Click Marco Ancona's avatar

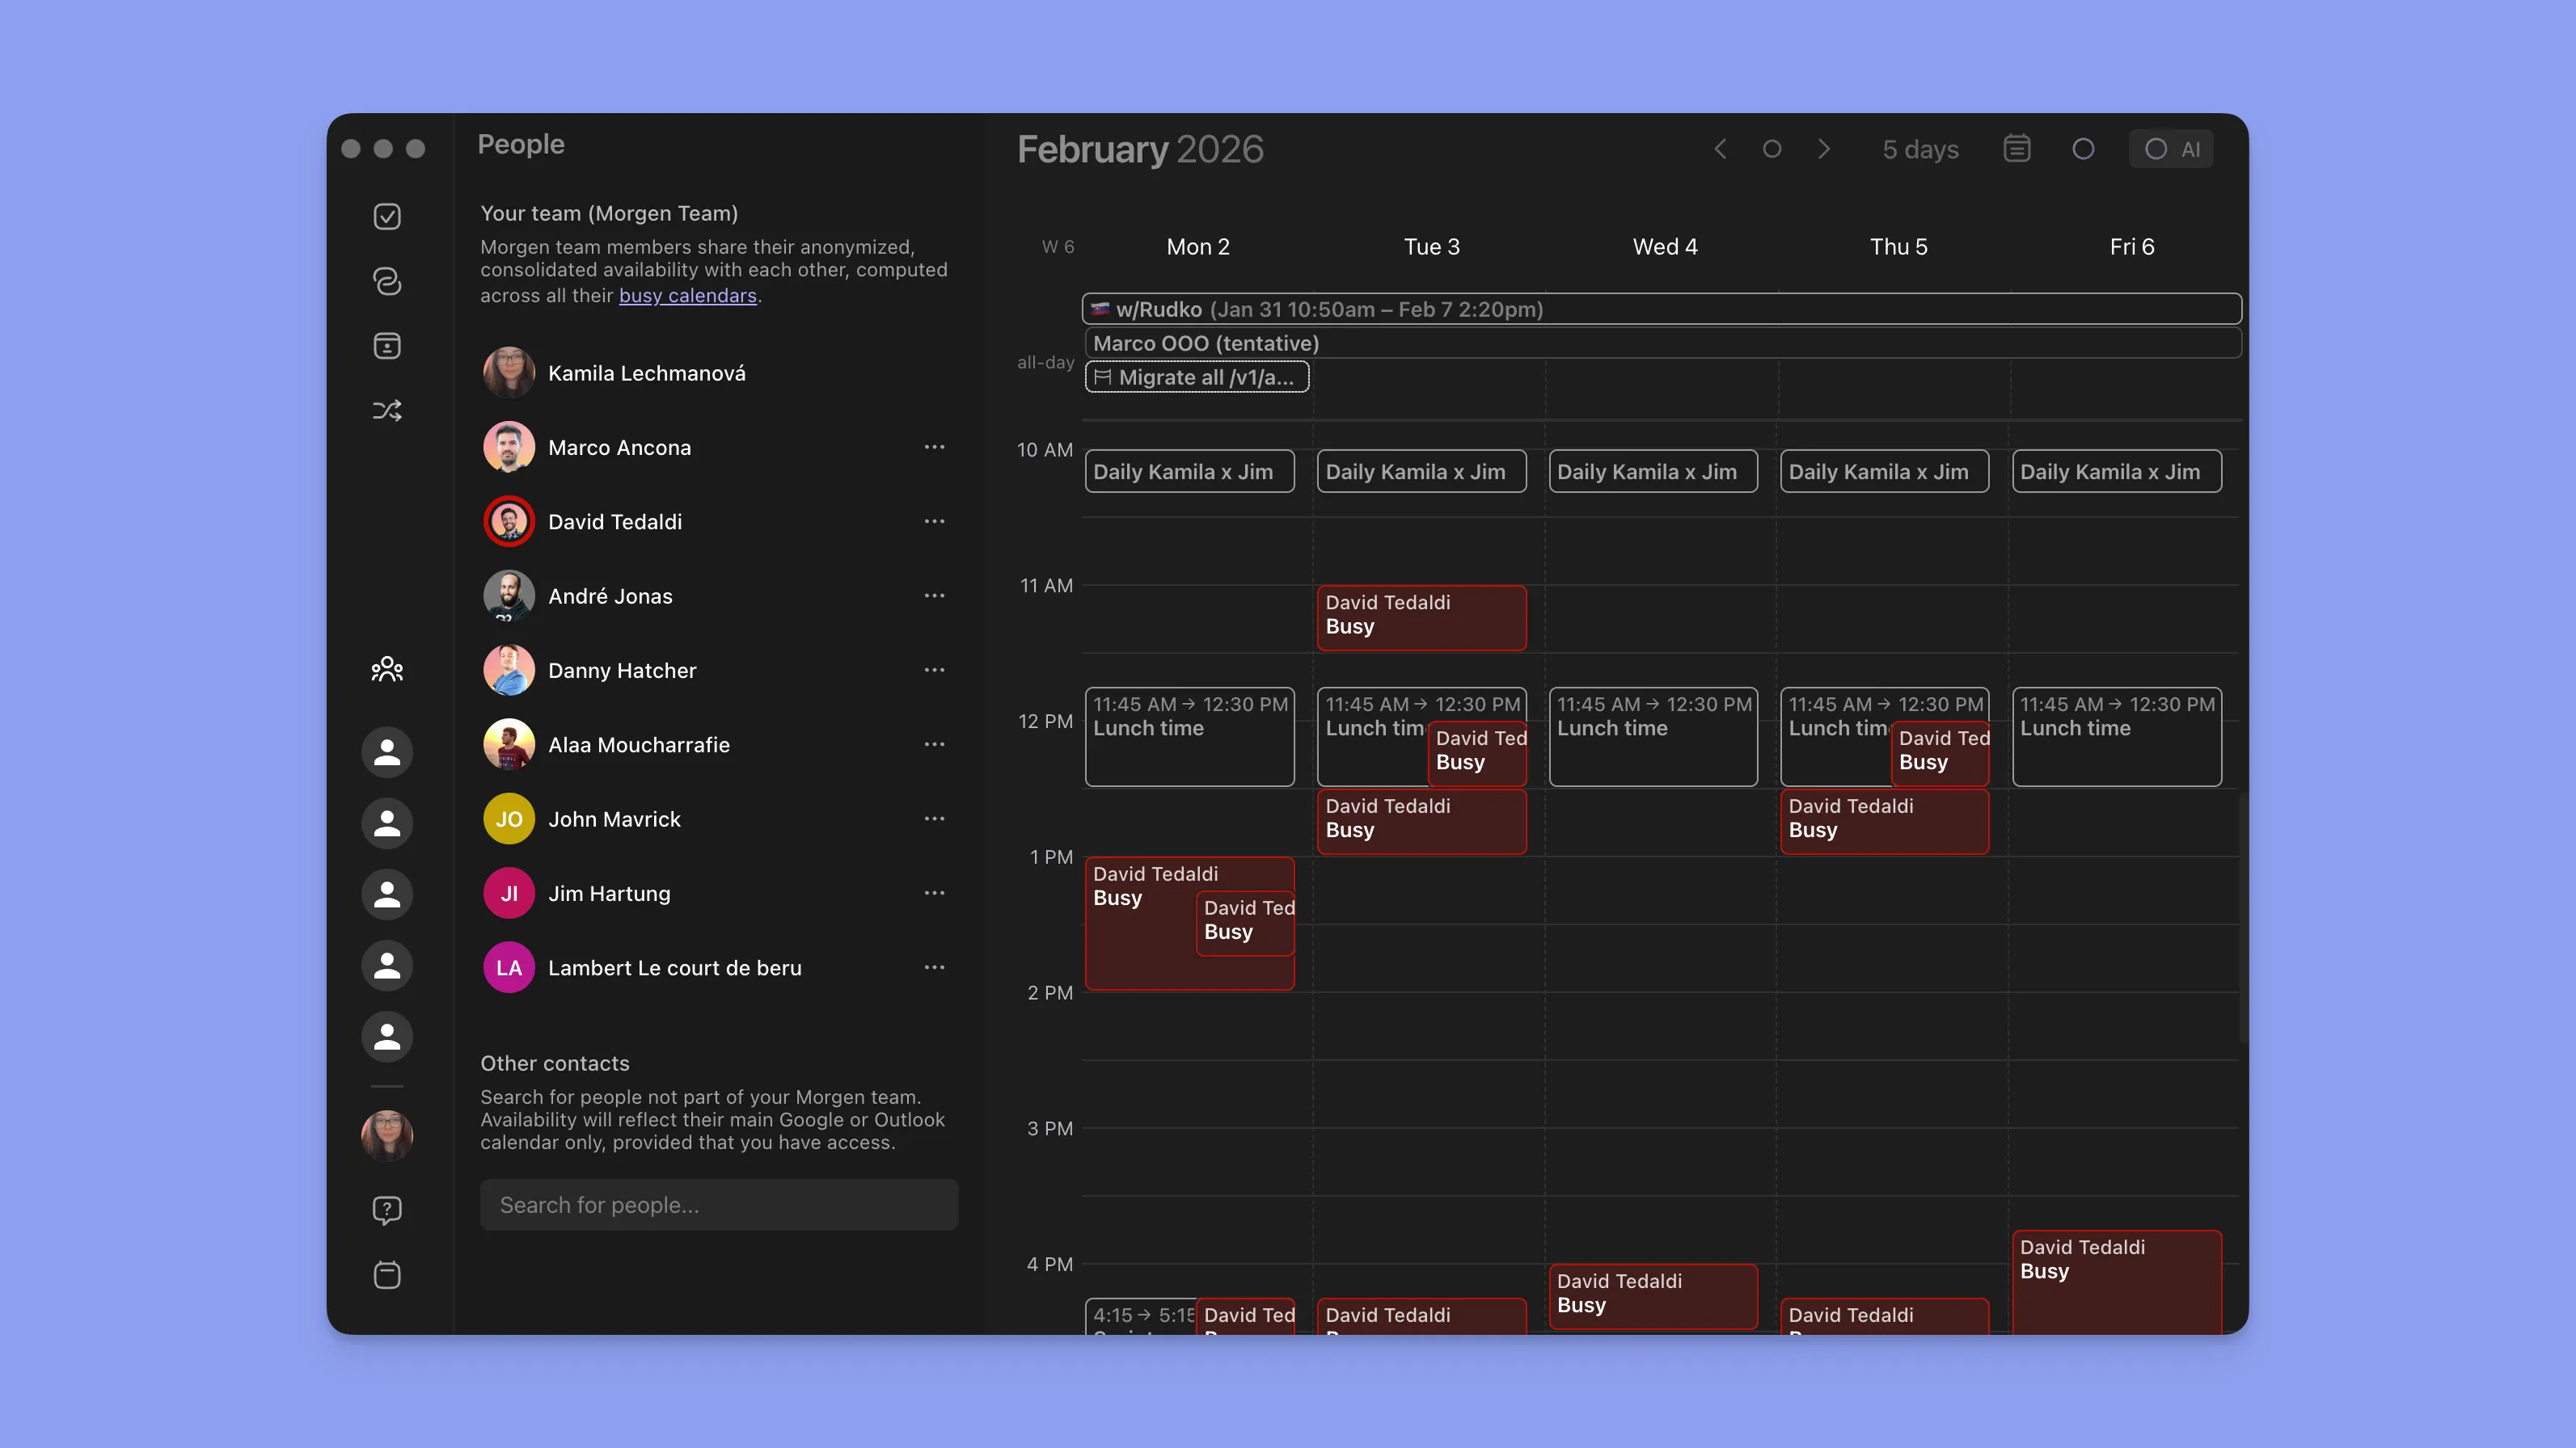(x=509, y=448)
